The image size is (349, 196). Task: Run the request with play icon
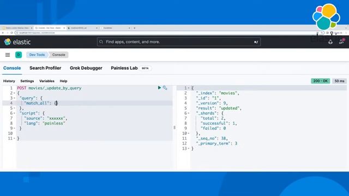[x=159, y=88]
